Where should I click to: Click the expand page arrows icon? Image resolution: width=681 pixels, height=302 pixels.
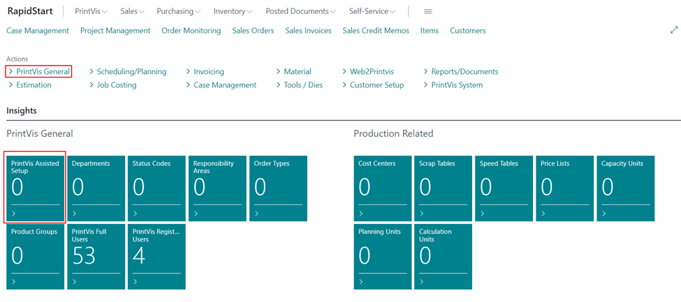click(x=673, y=30)
